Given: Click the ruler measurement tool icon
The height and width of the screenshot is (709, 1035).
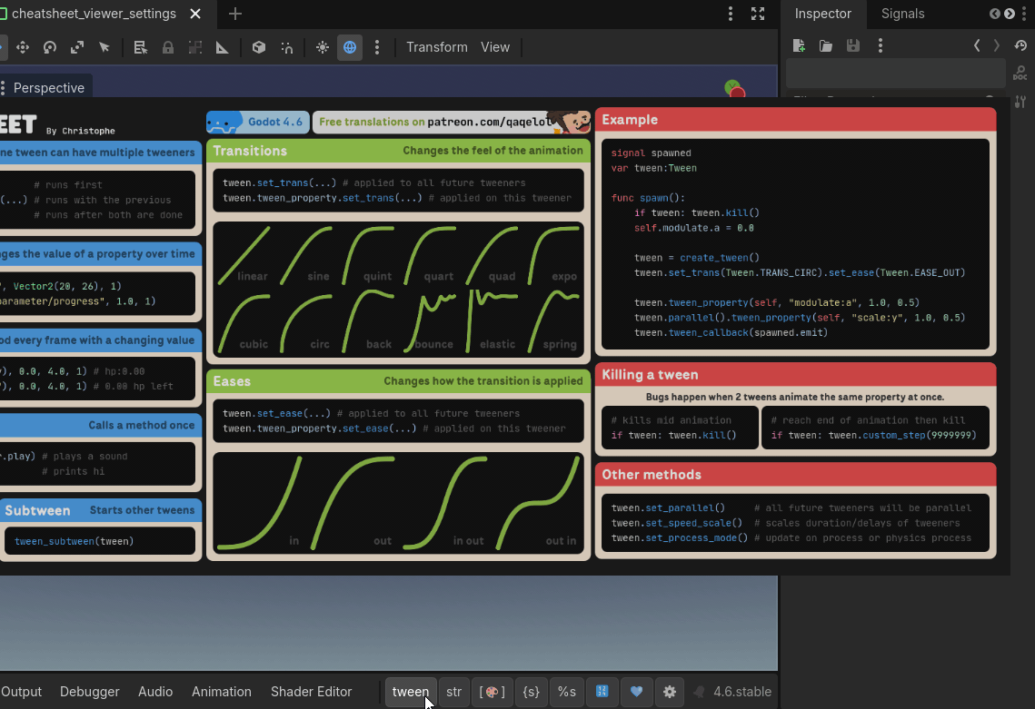Looking at the screenshot, I should [x=222, y=47].
